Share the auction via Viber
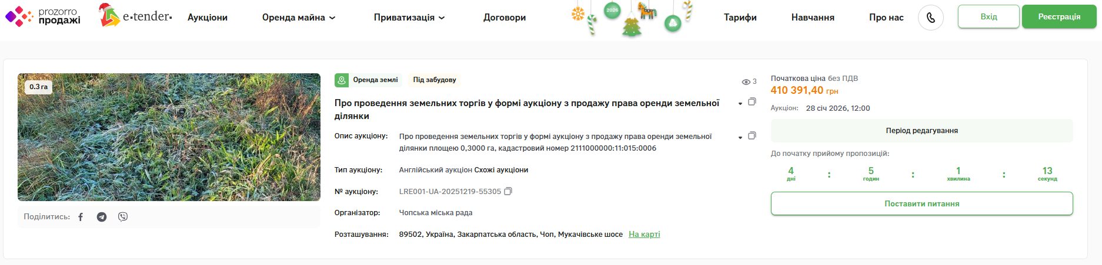Image resolution: width=1102 pixels, height=265 pixels. click(123, 217)
